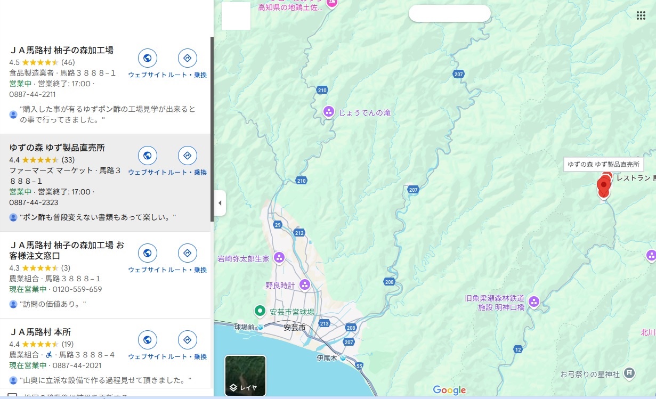Click the 岩崎弥太郎生家 map marker icon
The width and height of the screenshot is (656, 399).
point(279,258)
